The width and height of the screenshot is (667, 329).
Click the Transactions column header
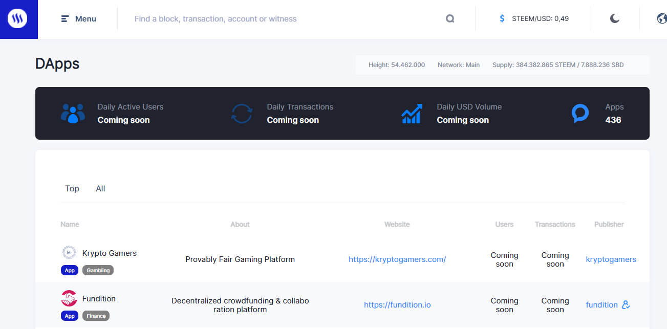555,225
